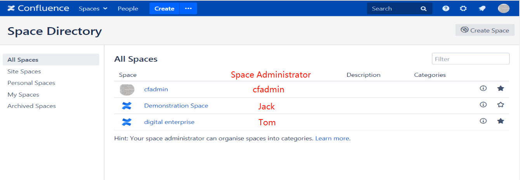This screenshot has height=180, width=520.
Task: Select Archived Spaces in the sidebar
Action: 31,106
